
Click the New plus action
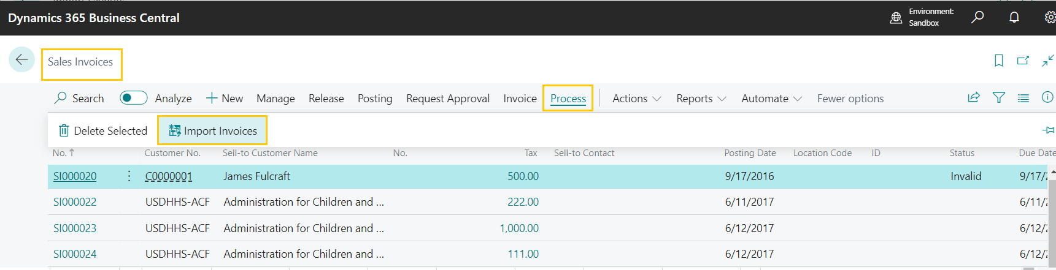point(225,98)
